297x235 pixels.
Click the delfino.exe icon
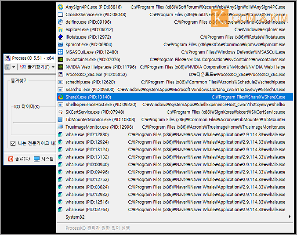61,22
